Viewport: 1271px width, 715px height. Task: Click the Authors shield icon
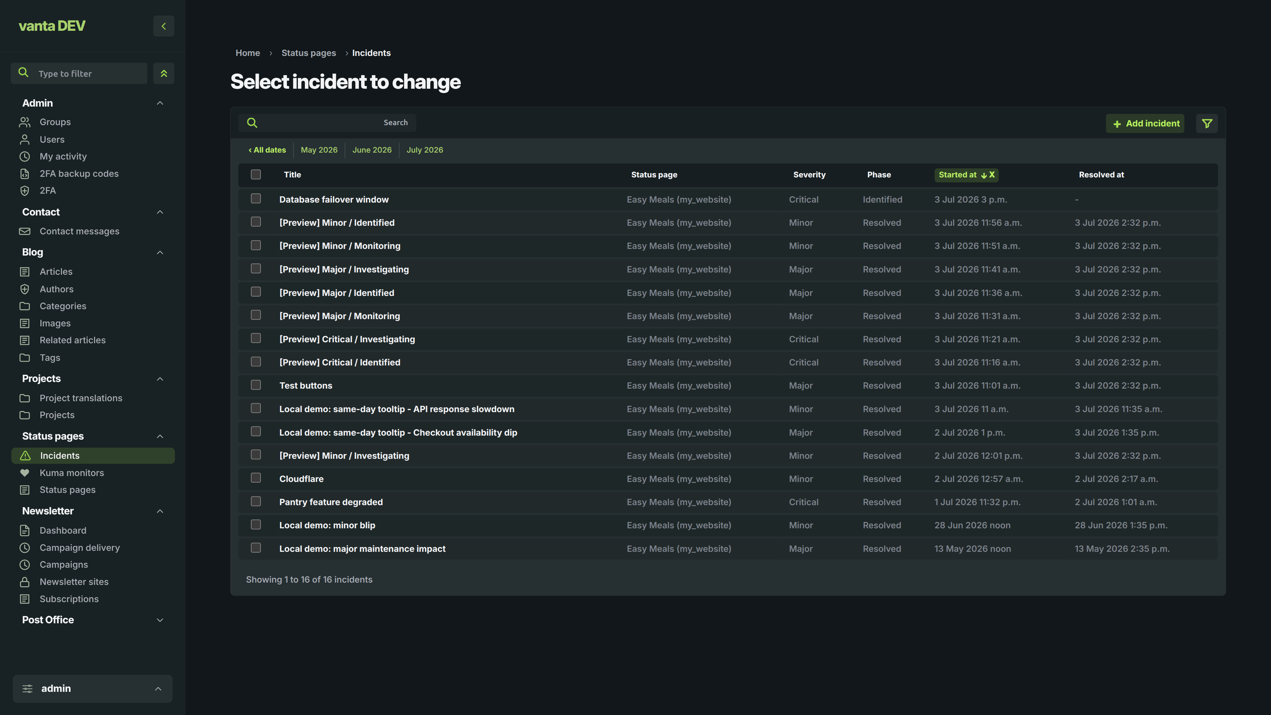coord(25,289)
